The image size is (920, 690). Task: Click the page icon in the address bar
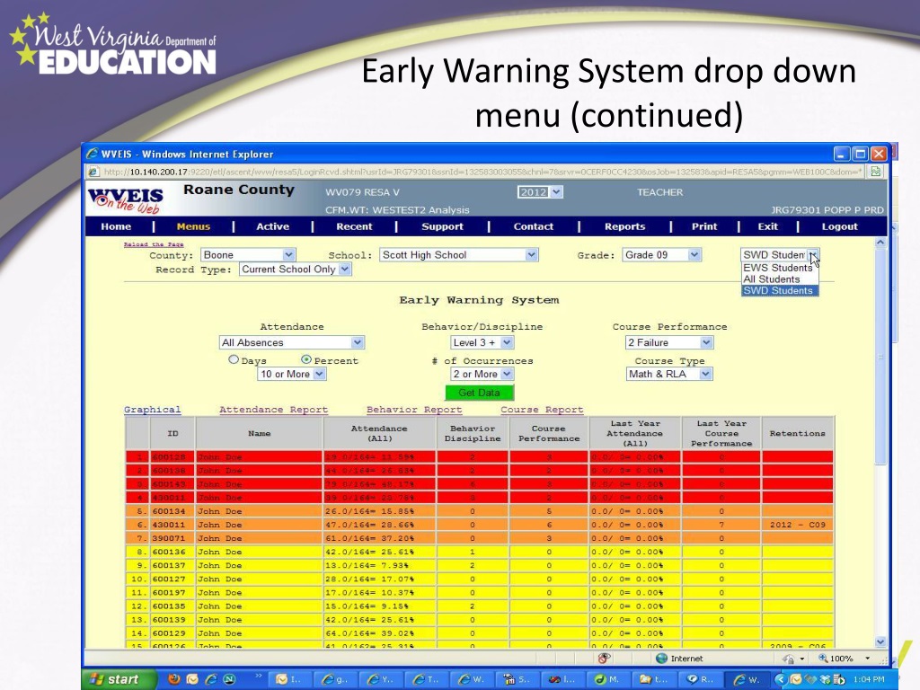pos(93,172)
